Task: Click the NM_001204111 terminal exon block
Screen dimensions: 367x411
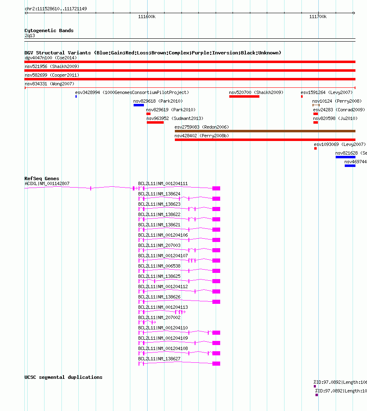Action: point(216,188)
